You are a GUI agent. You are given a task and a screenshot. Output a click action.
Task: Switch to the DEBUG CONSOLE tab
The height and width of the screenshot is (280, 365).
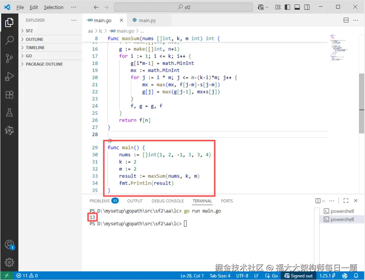pos(168,201)
